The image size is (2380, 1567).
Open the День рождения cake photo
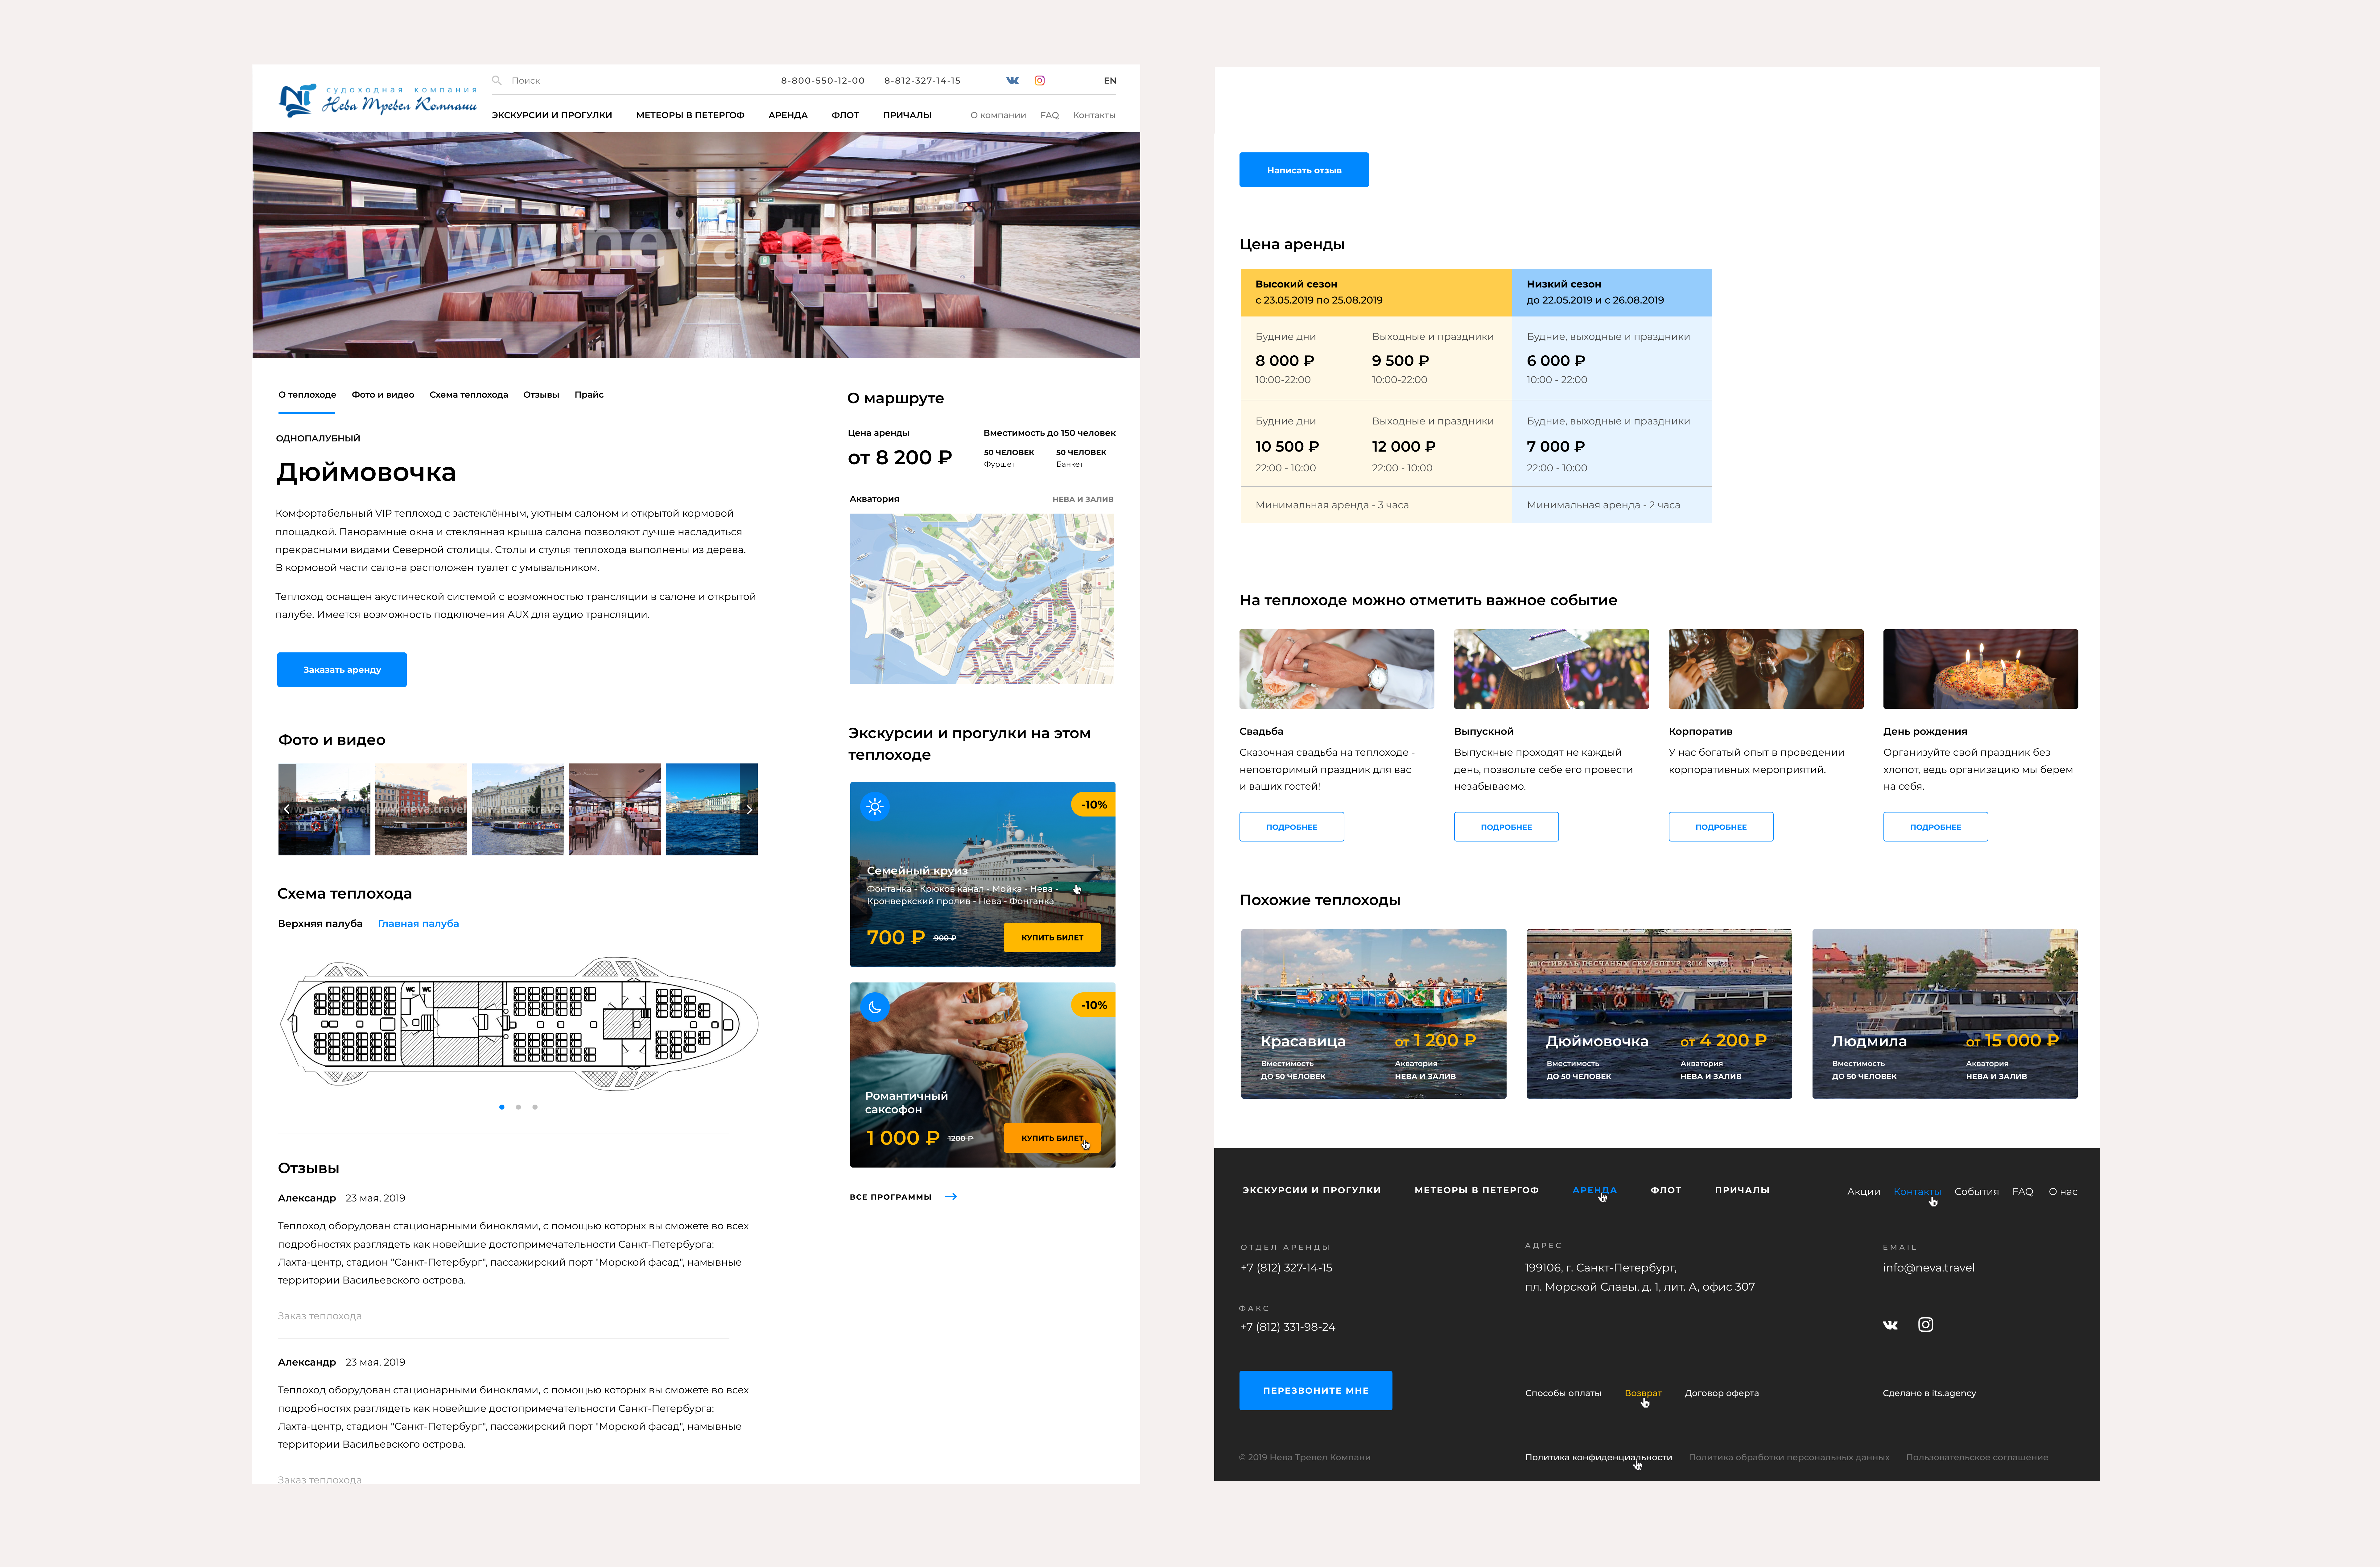[x=1981, y=669]
